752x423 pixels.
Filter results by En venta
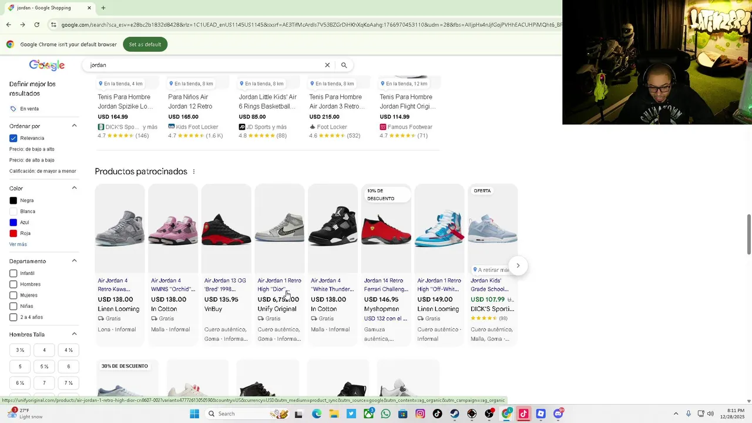click(x=25, y=109)
